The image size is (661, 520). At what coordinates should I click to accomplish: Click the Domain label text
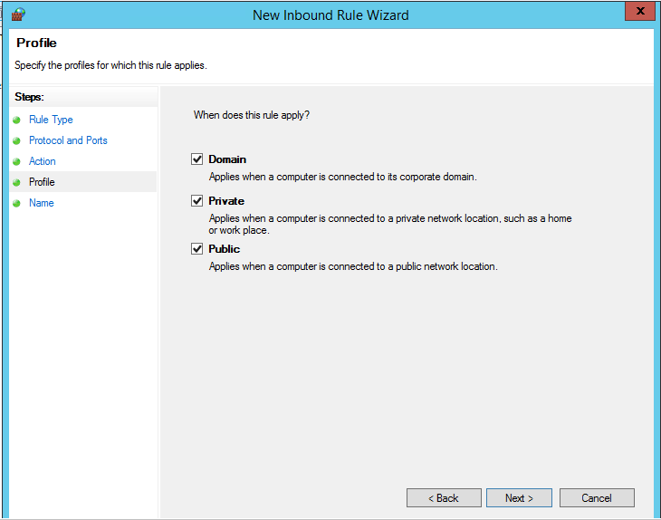pyautogui.click(x=227, y=159)
